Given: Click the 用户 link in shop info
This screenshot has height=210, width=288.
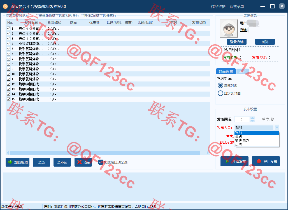Looking at the screenshot, I should pyautogui.click(x=243, y=23).
